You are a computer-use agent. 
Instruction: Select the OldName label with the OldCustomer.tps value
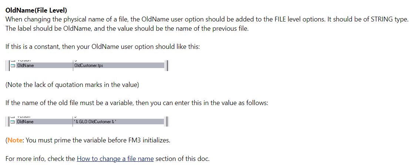26,66
